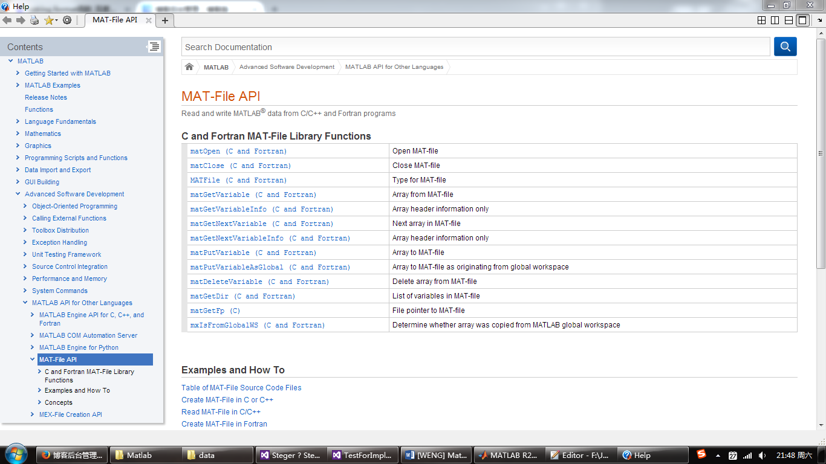This screenshot has width=826, height=464.
Task: Switch to Firefox taskbar window
Action: coord(73,455)
